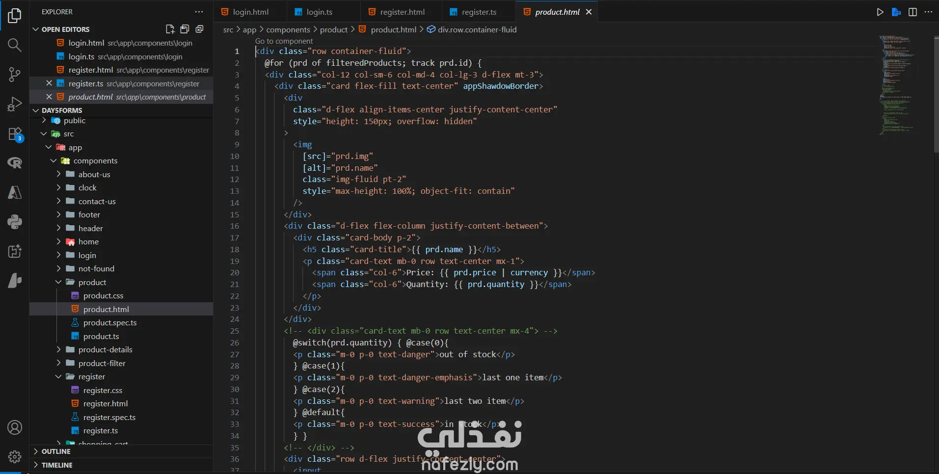
Task: Open the Search view in activity bar
Action: pyautogui.click(x=15, y=45)
